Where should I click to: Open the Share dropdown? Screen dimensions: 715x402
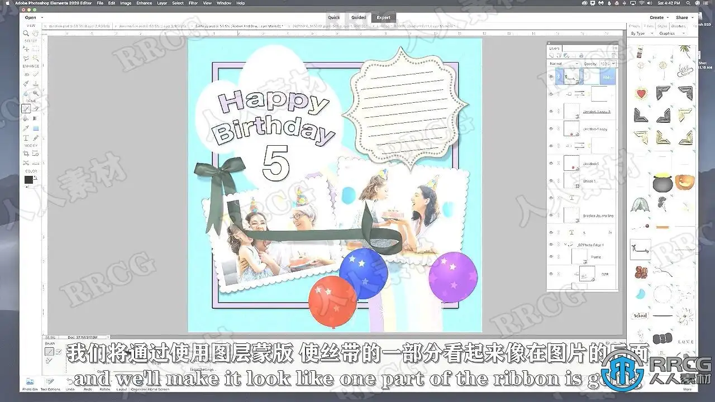(x=684, y=17)
